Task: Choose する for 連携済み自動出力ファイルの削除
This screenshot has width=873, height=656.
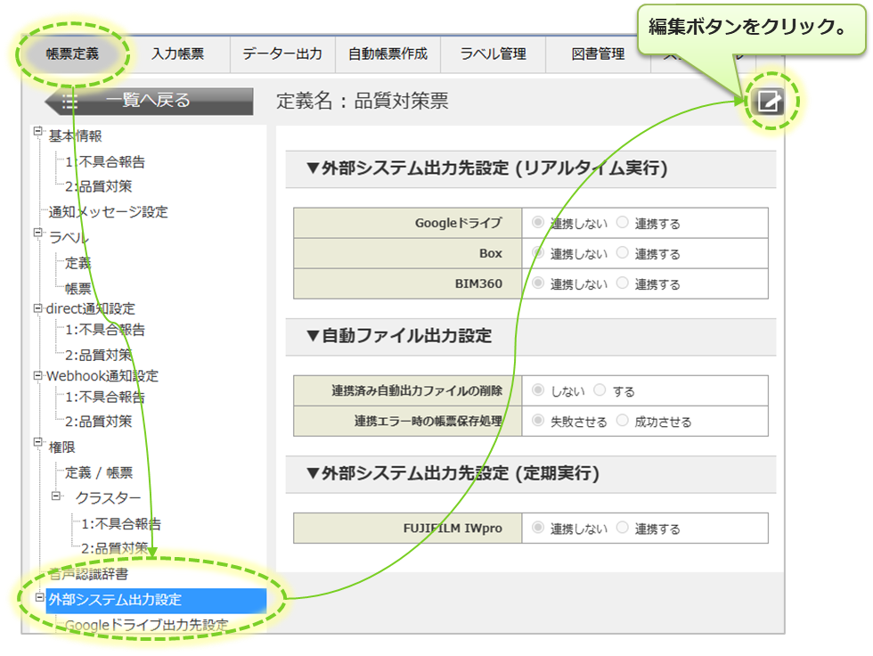Action: pyautogui.click(x=600, y=390)
